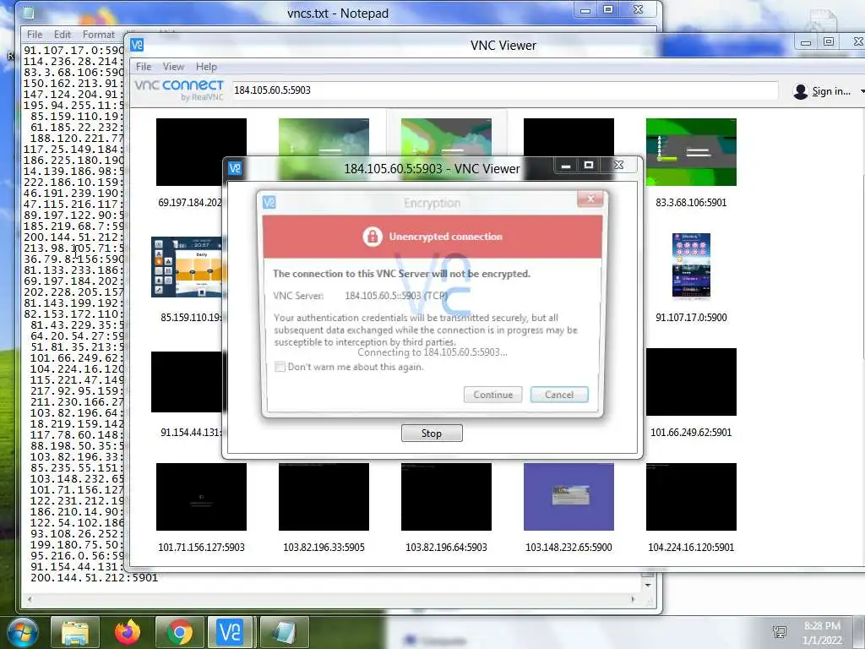The image size is (865, 649).
Task: Click the network tray icon
Action: [780, 632]
